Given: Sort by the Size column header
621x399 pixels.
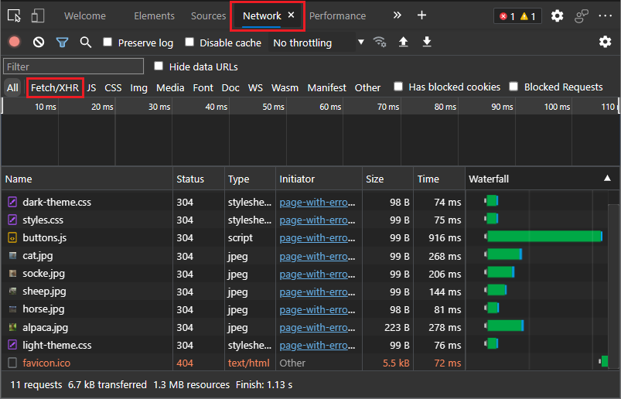Looking at the screenshot, I should click(387, 179).
